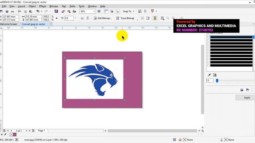Click the eyedropper icon in the docker
The height and width of the screenshot is (143, 255).
coord(209,75)
